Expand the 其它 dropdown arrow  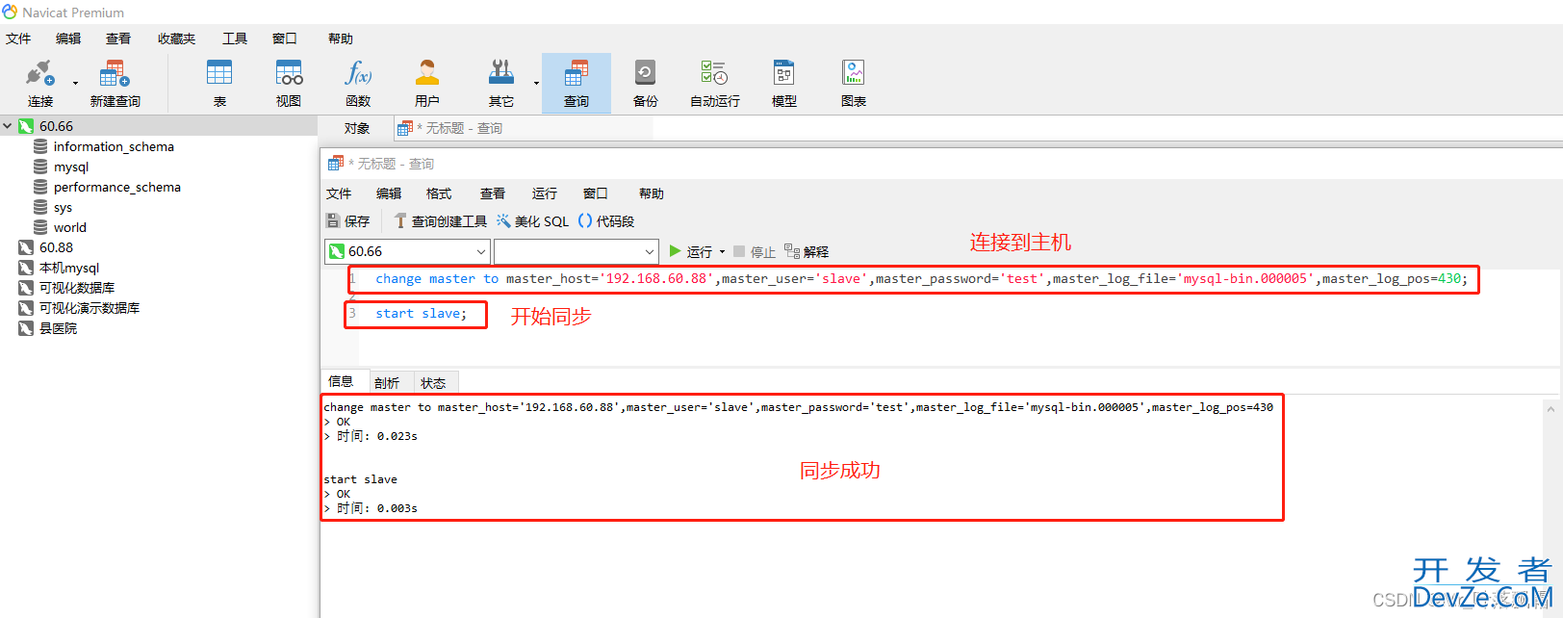tap(536, 84)
